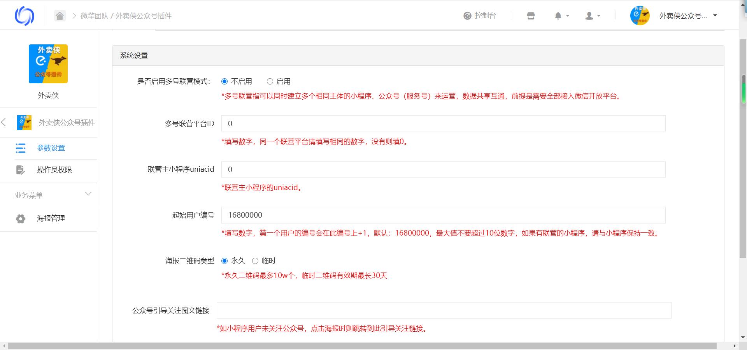Image resolution: width=747 pixels, height=350 pixels.
Task: Open the user profile icon menu
Action: pyautogui.click(x=593, y=16)
